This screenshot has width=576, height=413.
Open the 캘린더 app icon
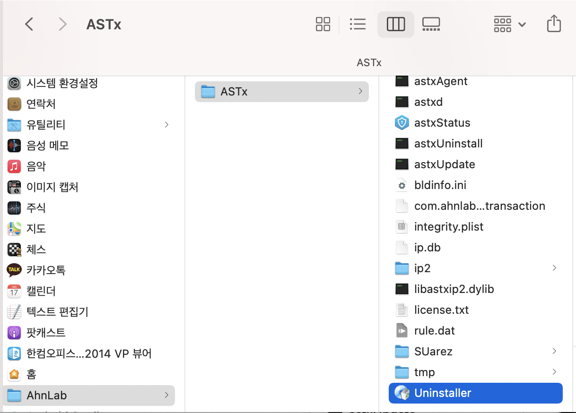pyautogui.click(x=14, y=291)
